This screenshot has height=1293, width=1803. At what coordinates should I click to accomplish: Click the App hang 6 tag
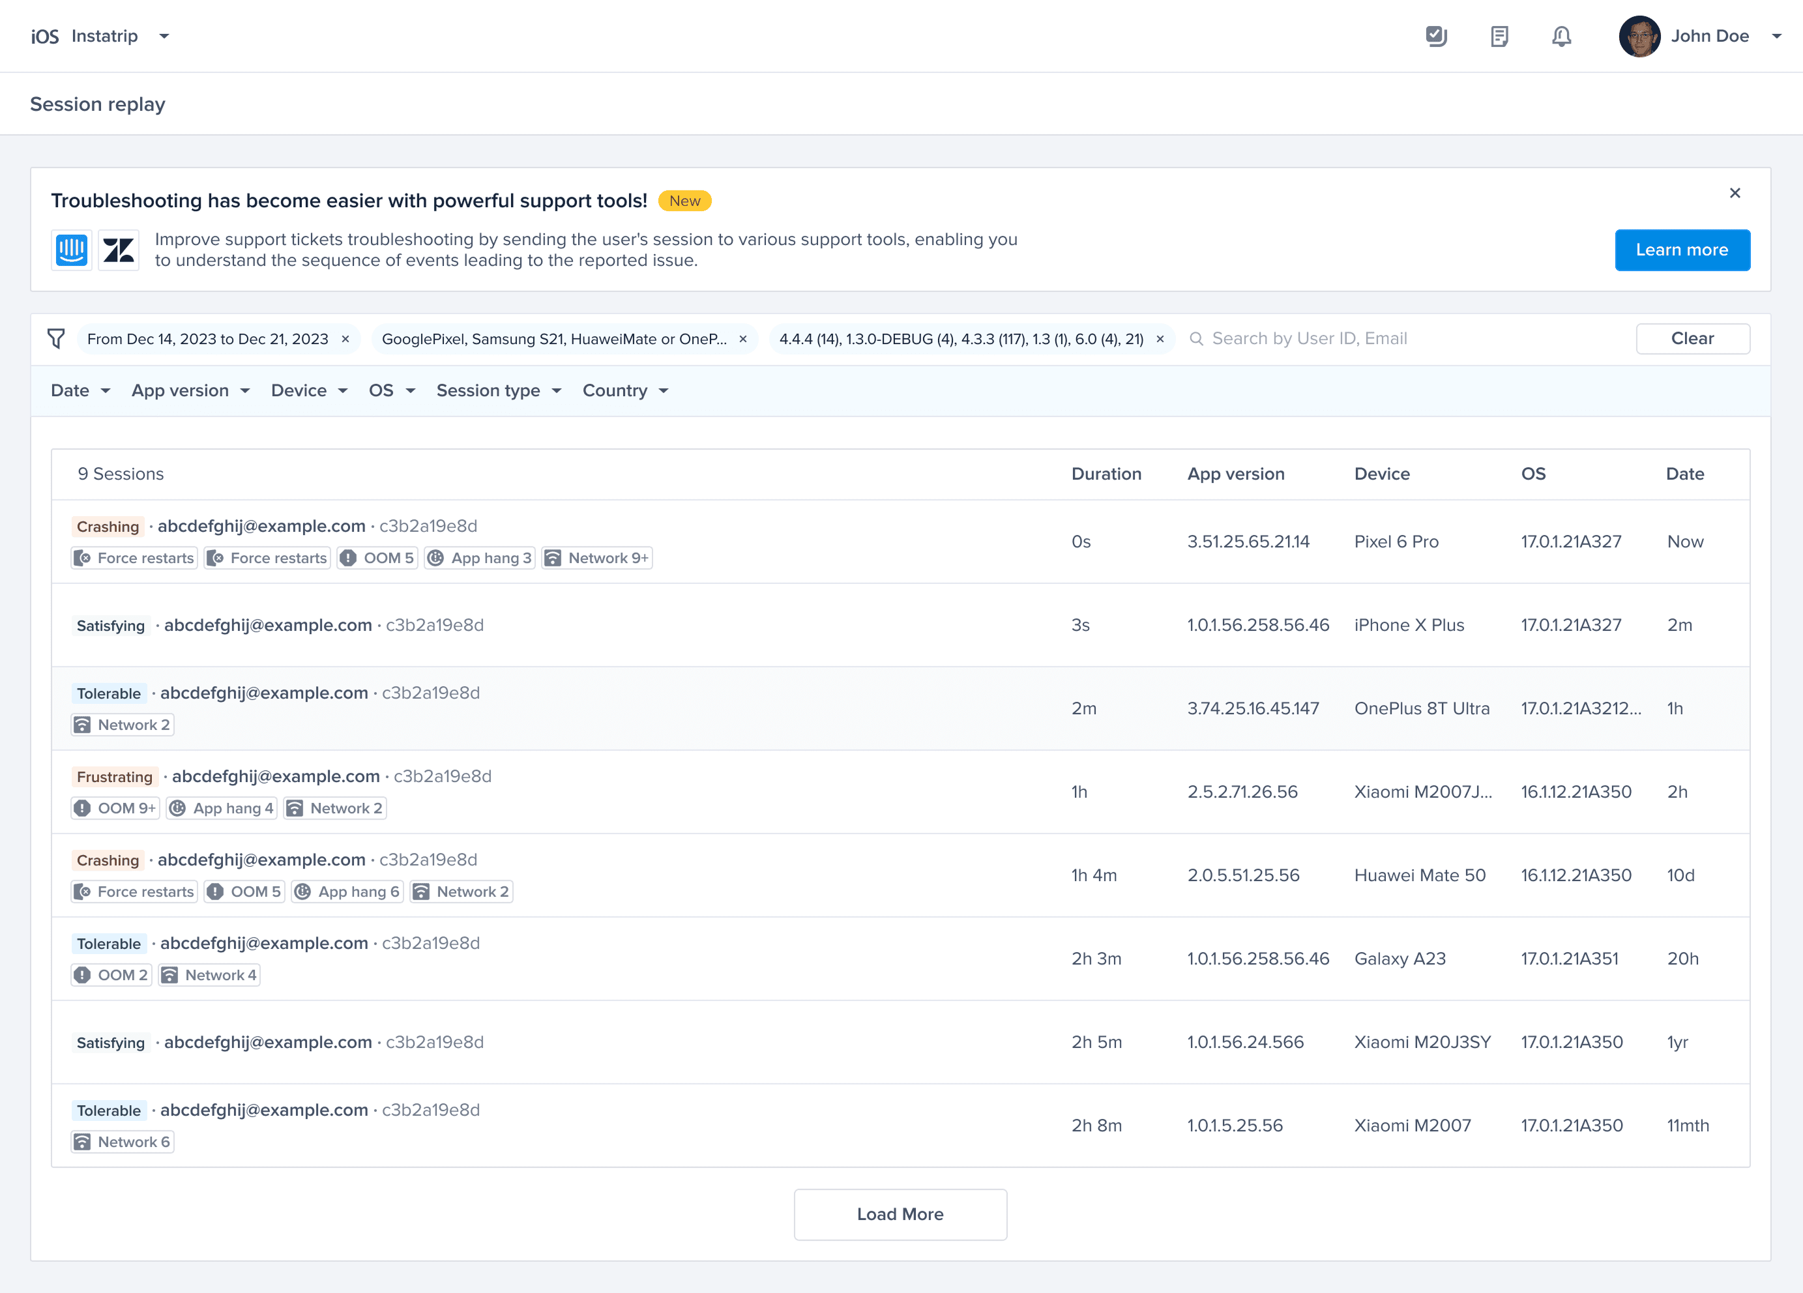[x=347, y=892]
